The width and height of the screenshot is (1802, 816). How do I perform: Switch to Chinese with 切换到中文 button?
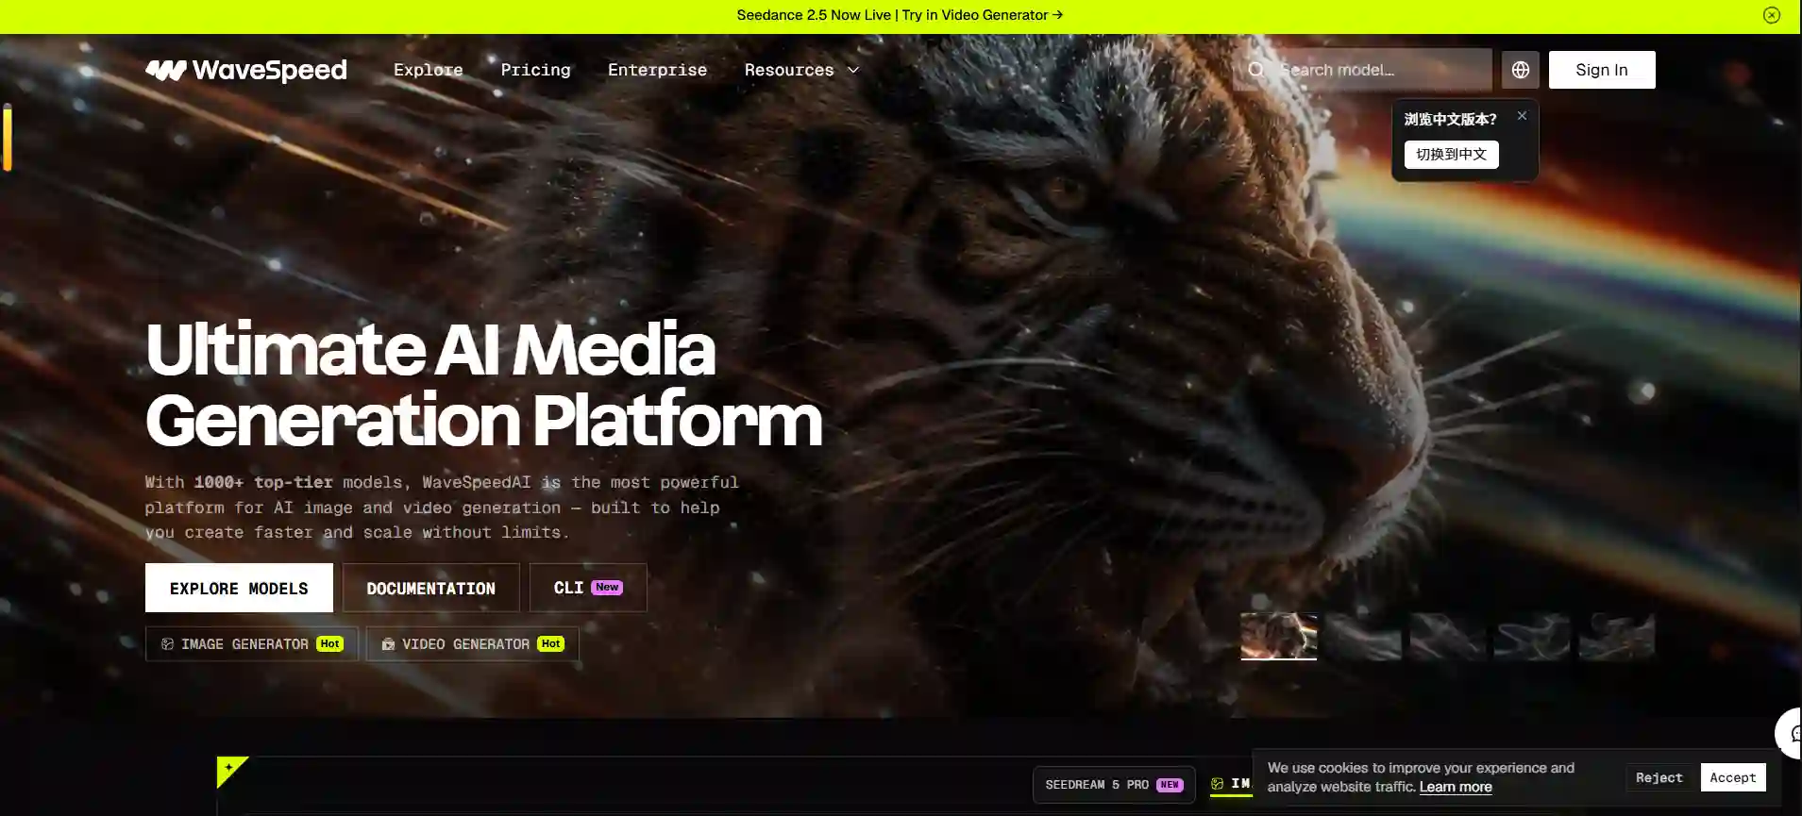[x=1451, y=155]
